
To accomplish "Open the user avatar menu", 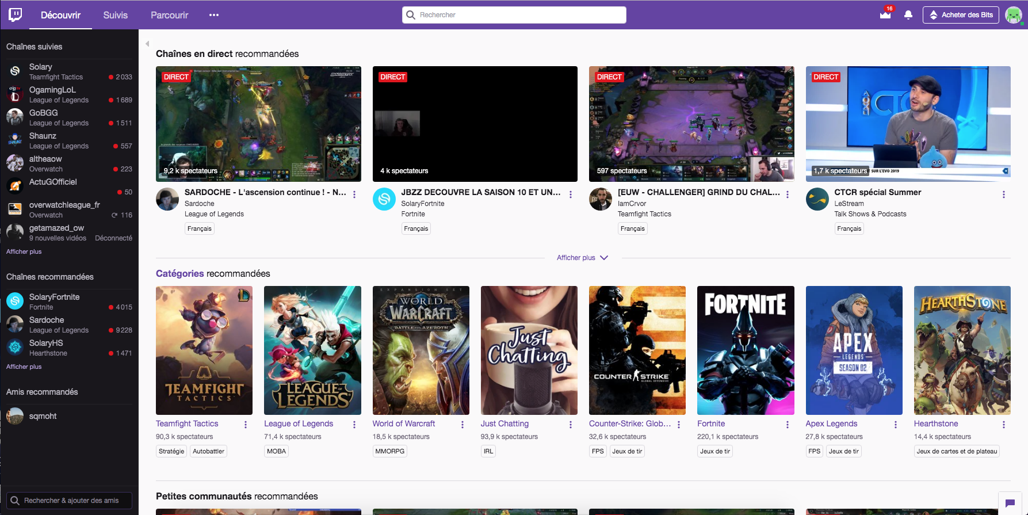I will coord(1013,15).
